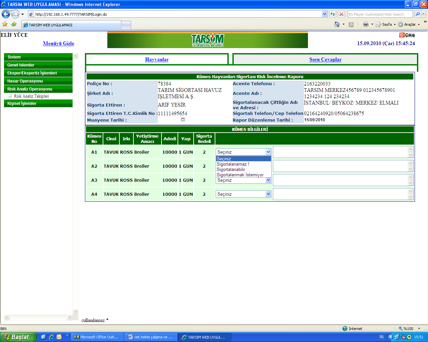
Task: Open the Genel Islemler menu section
Action: (x=38, y=65)
